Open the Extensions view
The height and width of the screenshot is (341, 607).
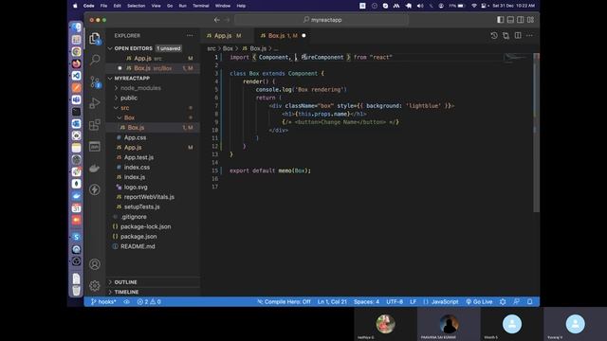pos(95,125)
